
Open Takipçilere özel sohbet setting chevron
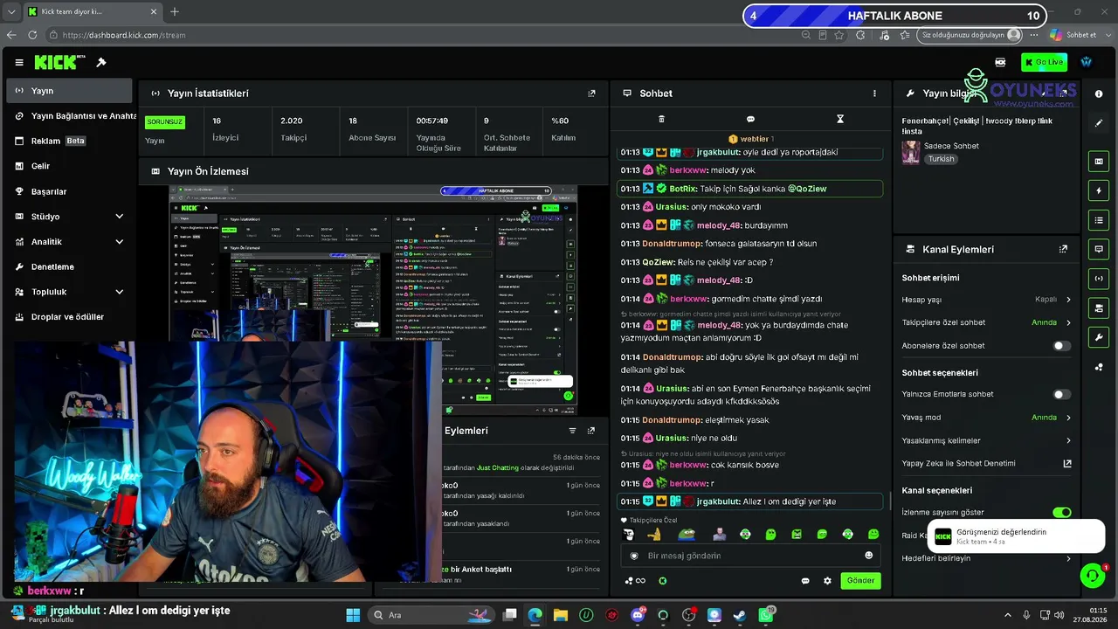coord(1068,323)
